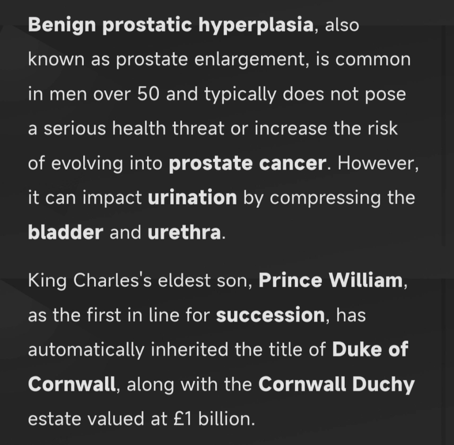Click the bold word 'urination'
Viewport: 454px width, 445px height.
pyautogui.click(x=192, y=197)
